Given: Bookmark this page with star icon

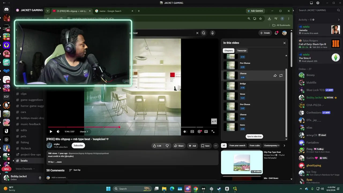Looking at the screenshot, I should [x=260, y=18].
